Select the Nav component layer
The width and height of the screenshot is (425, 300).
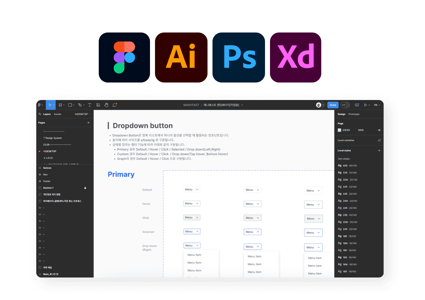(45, 174)
